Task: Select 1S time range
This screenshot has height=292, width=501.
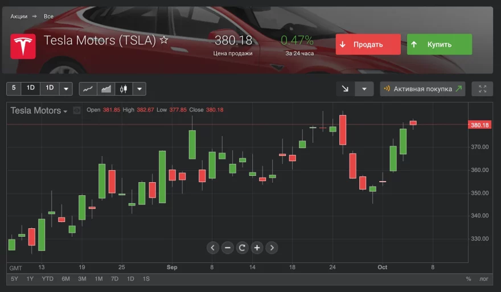Action: 146,279
